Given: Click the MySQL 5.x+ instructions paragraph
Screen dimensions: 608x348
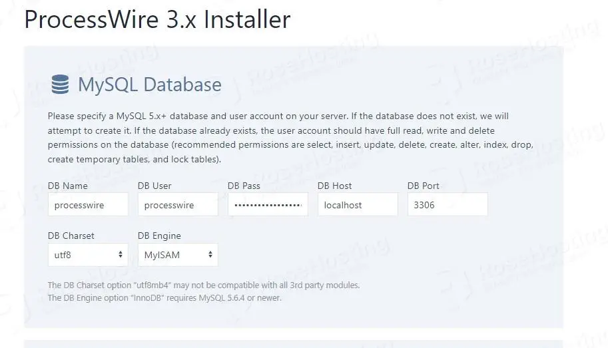Looking at the screenshot, I should 280,138.
